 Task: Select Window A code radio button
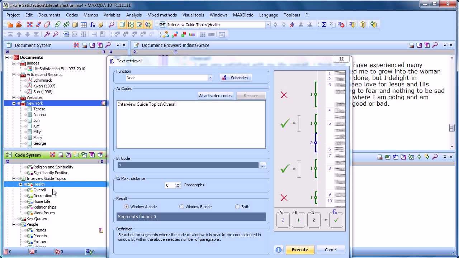(126, 207)
